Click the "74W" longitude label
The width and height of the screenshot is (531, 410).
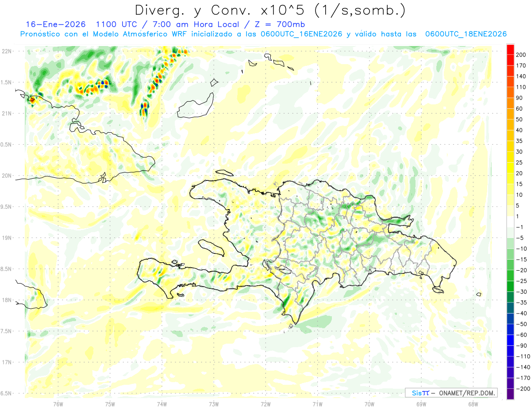[162, 404]
